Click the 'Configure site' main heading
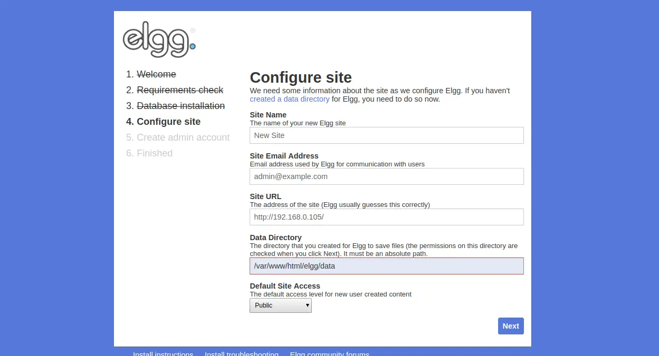 click(301, 77)
